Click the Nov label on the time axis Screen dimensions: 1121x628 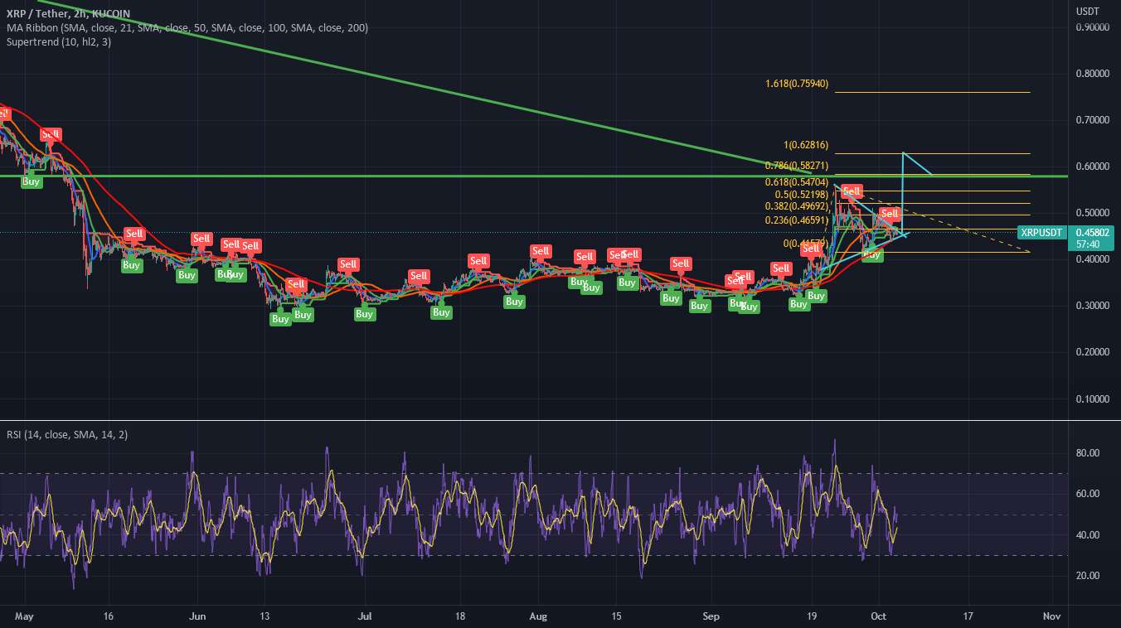click(1052, 616)
